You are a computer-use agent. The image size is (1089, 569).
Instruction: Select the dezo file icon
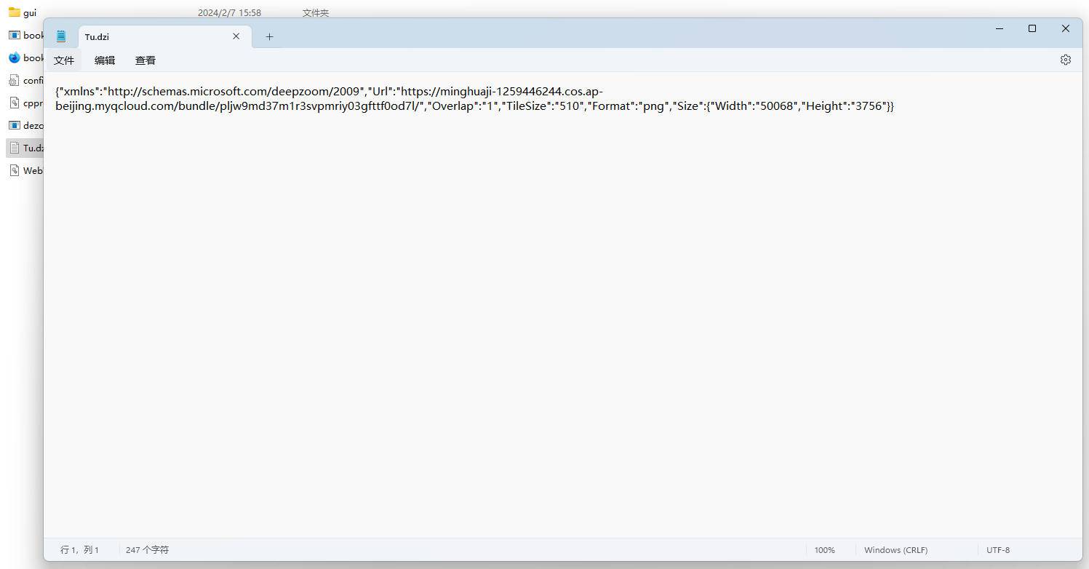pos(14,125)
